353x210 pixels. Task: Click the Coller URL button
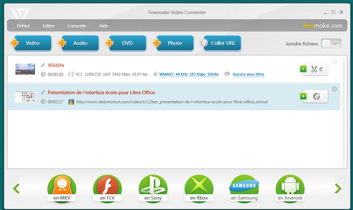click(x=223, y=43)
